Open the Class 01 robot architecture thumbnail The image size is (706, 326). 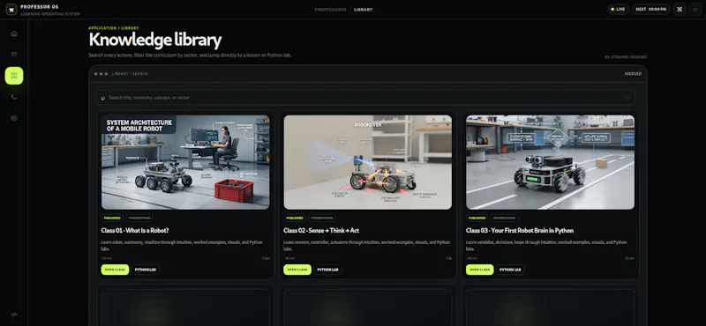pos(185,162)
